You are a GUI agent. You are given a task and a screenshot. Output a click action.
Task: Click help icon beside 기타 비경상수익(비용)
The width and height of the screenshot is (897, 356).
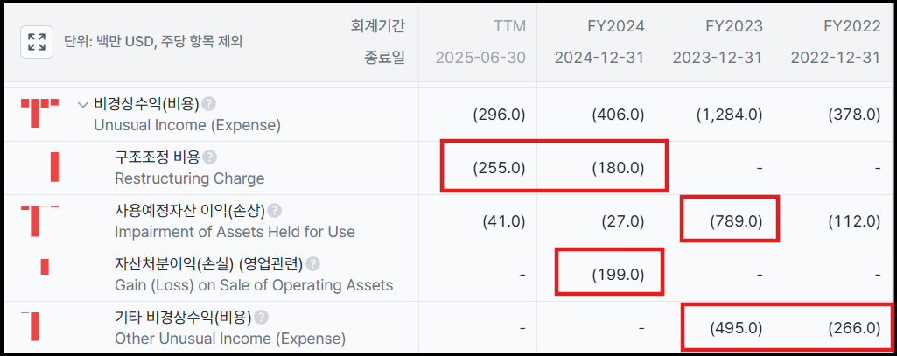coord(261,318)
